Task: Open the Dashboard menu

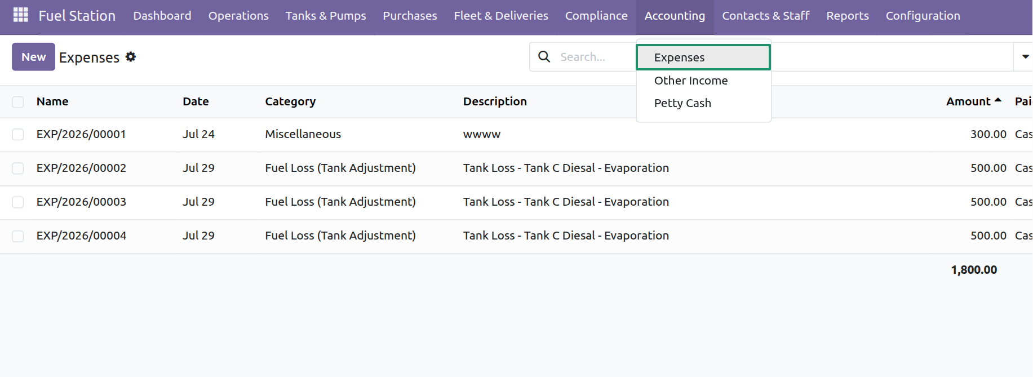Action: pyautogui.click(x=162, y=16)
